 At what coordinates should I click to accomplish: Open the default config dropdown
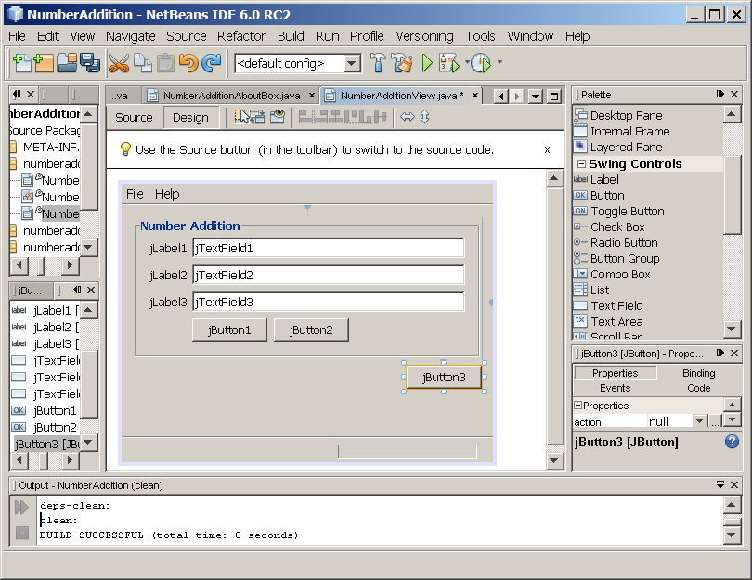[x=352, y=63]
